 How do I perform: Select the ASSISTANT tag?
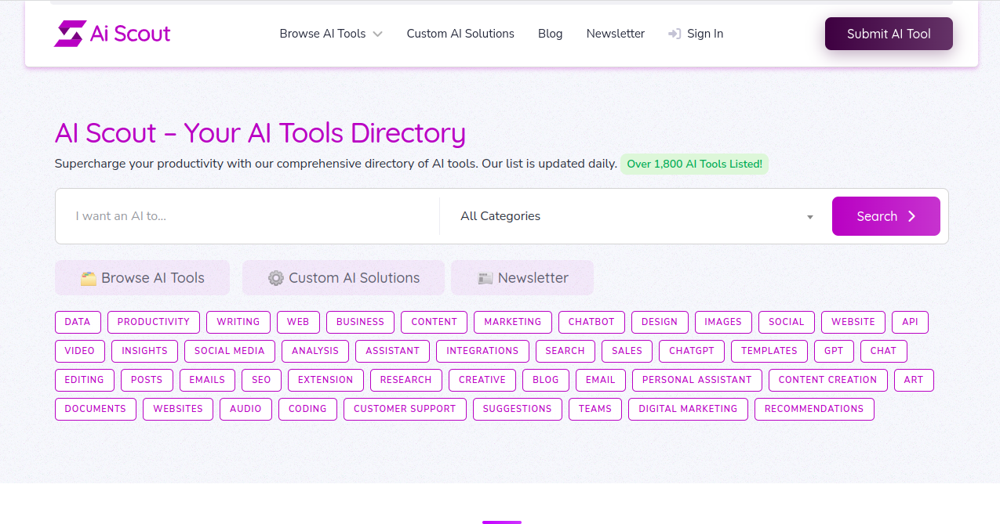click(x=392, y=351)
